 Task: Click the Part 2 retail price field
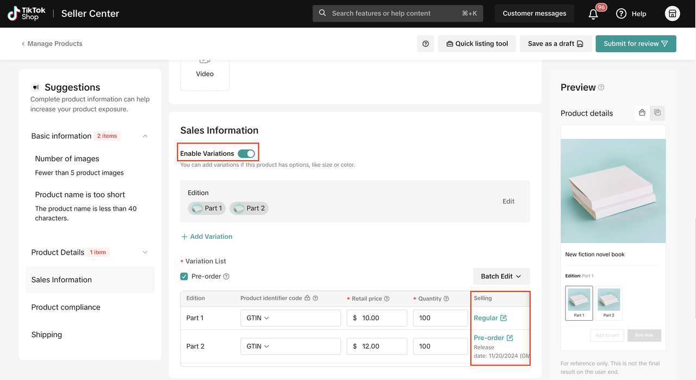(x=382, y=346)
